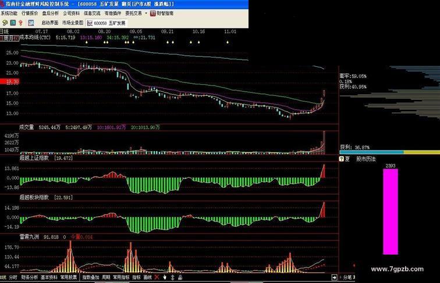Click the red 19.30 price marker
The width and height of the screenshot is (440, 283).
pyautogui.click(x=9, y=81)
